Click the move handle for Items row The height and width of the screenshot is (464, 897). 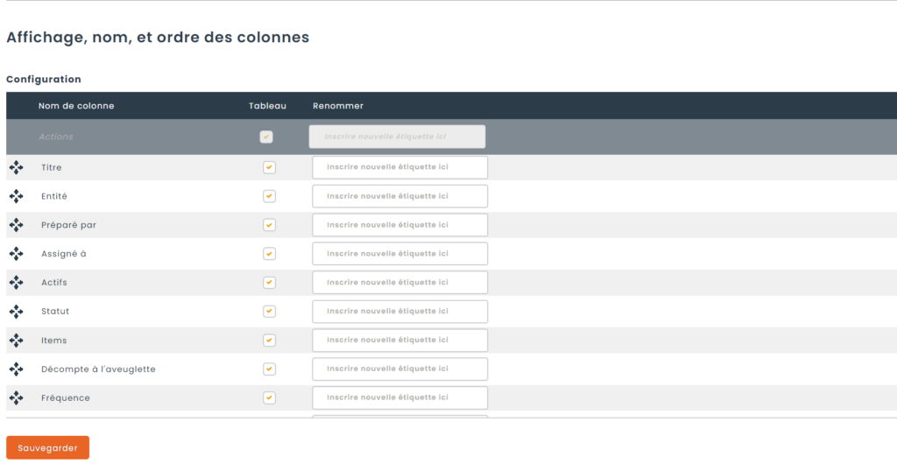coord(16,341)
